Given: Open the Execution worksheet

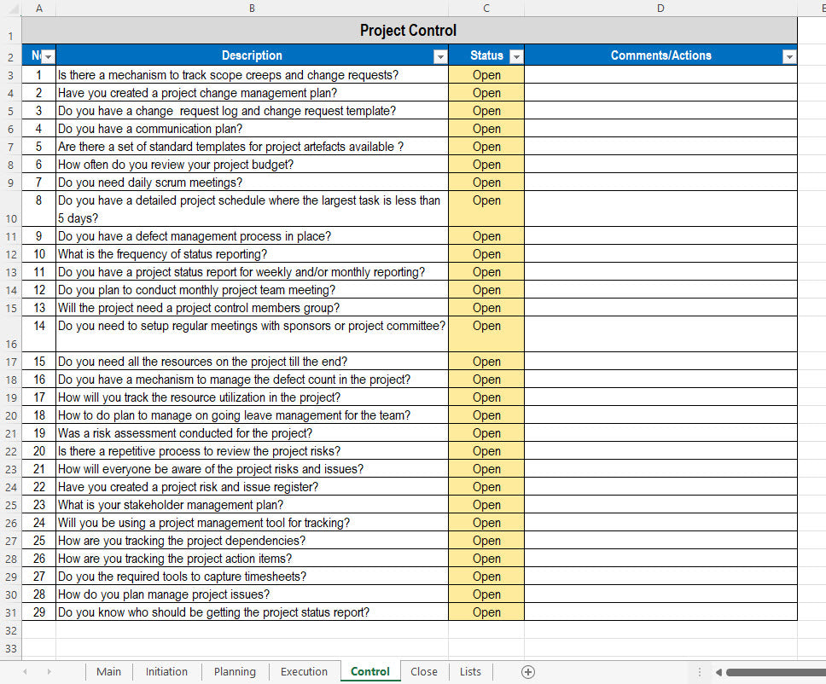Looking at the screenshot, I should click(304, 671).
